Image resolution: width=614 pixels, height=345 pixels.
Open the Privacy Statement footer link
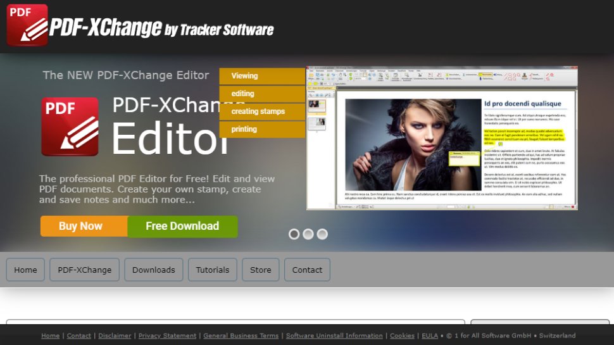coord(167,336)
